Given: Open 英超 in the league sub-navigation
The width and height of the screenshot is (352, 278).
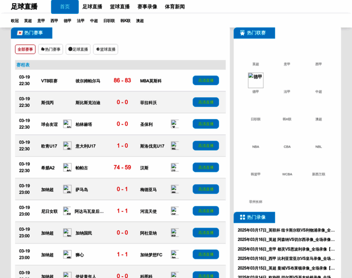Looking at the screenshot, I should [x=28, y=21].
